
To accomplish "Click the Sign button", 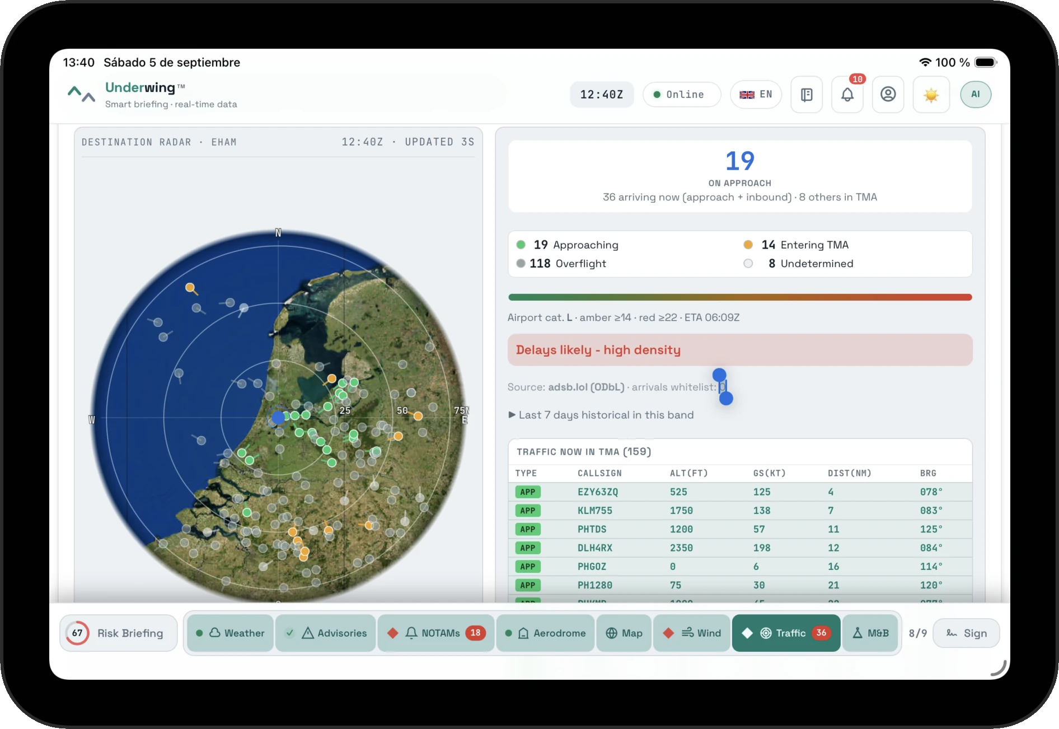I will (x=967, y=633).
